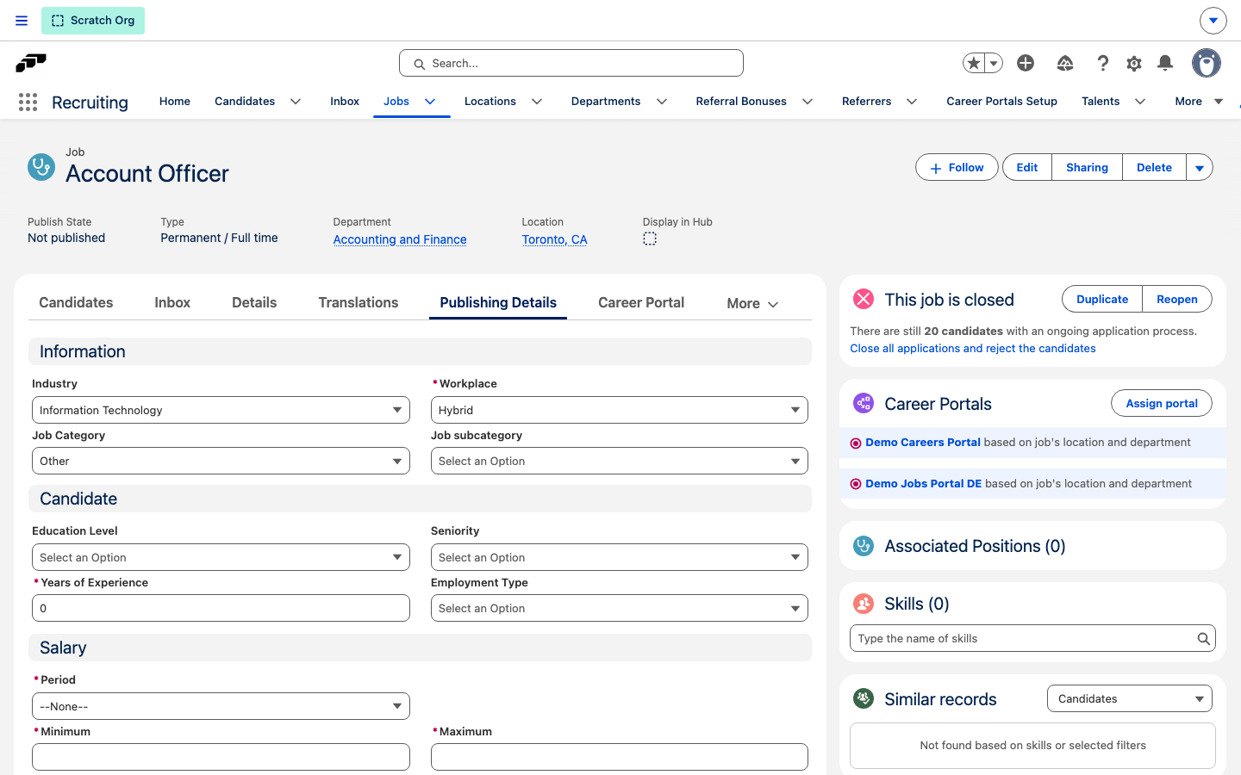The image size is (1241, 775).
Task: Open the Accounting and Finance link
Action: pyautogui.click(x=400, y=239)
